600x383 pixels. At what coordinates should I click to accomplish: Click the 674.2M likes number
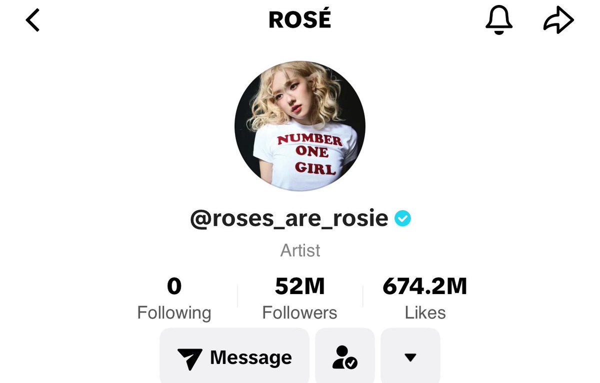tap(425, 286)
